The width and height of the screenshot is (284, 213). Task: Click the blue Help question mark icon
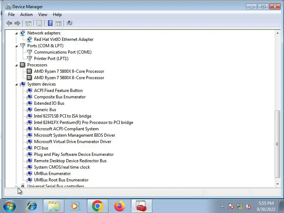click(x=50, y=23)
